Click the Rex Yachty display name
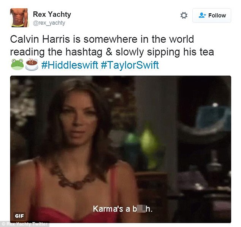241x227 pixels. tap(52, 14)
